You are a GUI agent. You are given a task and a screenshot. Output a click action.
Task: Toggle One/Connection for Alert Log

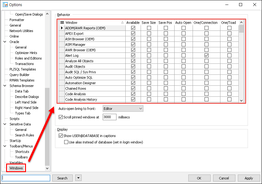[x=206, y=56]
